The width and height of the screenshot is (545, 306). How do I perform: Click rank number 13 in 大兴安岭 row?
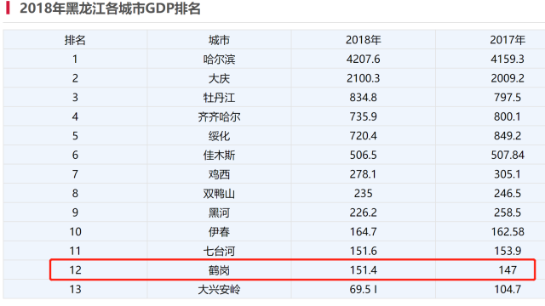(x=75, y=289)
